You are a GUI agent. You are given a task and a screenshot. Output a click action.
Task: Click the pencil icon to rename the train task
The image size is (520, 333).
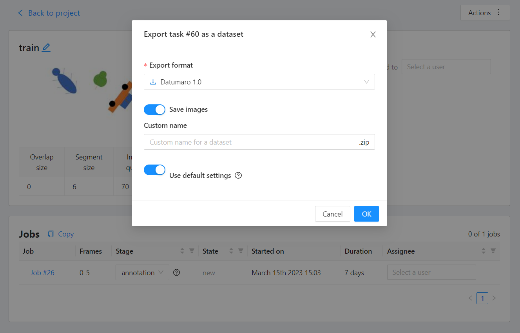pos(46,47)
